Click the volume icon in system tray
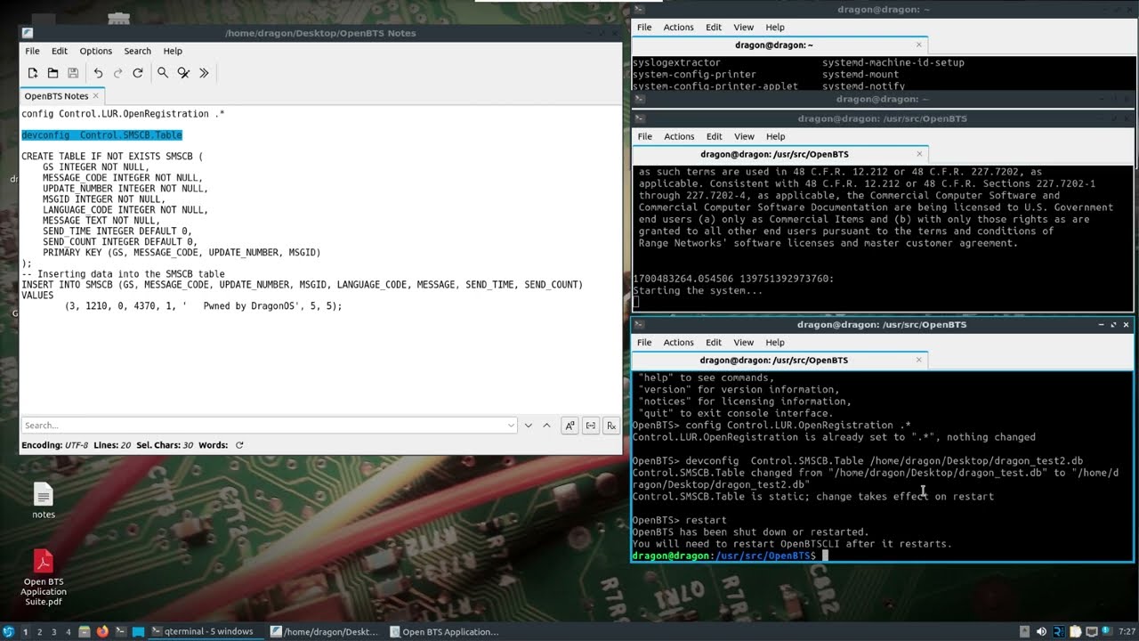The image size is (1139, 641). tap(1041, 632)
